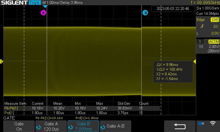
Task: Click the M 1.00ms timebase readout
Action: click(51, 2)
